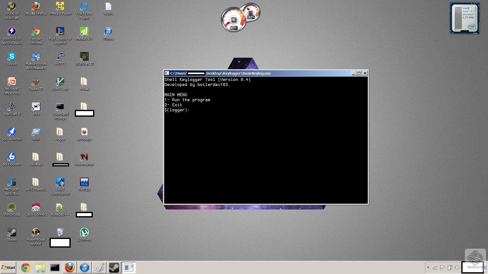Open Google Chrome from taskbar
This screenshot has width=488, height=274.
tap(25, 267)
